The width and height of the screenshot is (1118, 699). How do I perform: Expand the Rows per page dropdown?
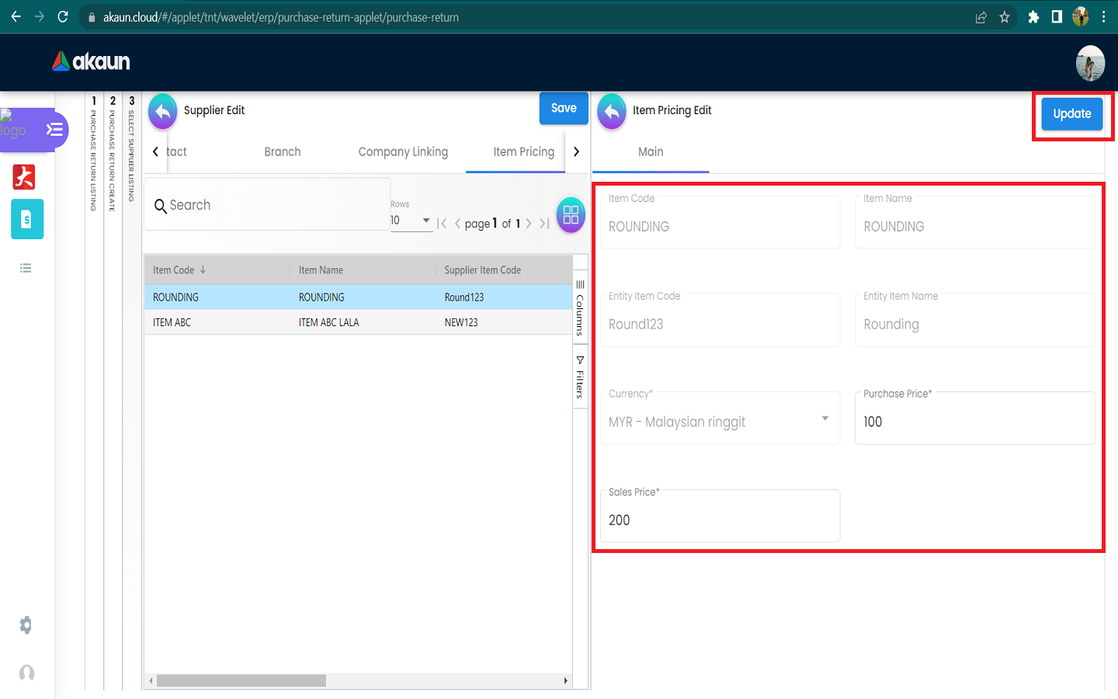click(x=411, y=221)
